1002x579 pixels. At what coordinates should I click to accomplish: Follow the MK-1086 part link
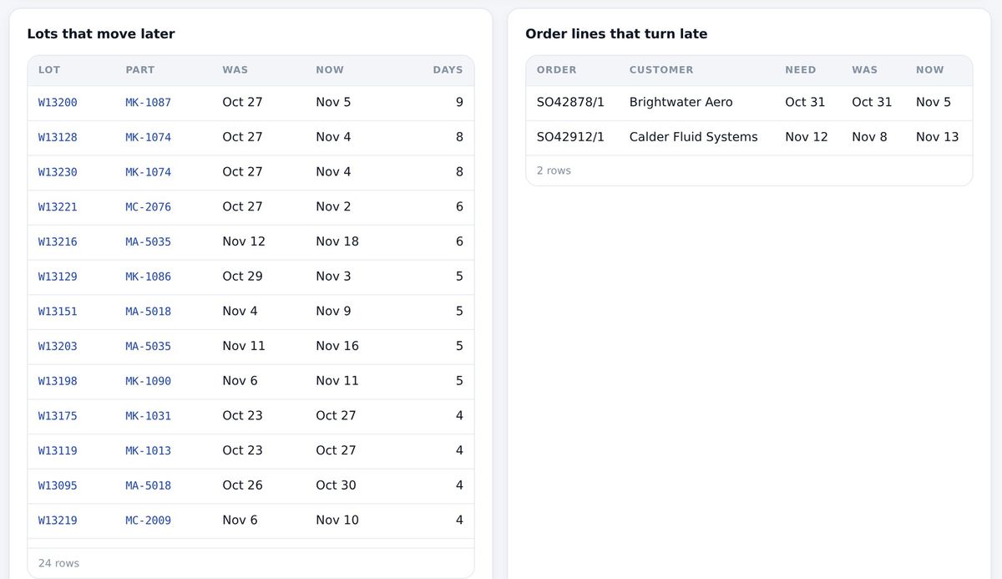point(148,277)
